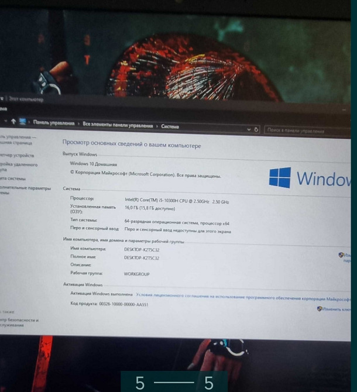357x392 pixels.
Task: Click the Активация Windows выполнена text
Action: pyautogui.click(x=101, y=294)
